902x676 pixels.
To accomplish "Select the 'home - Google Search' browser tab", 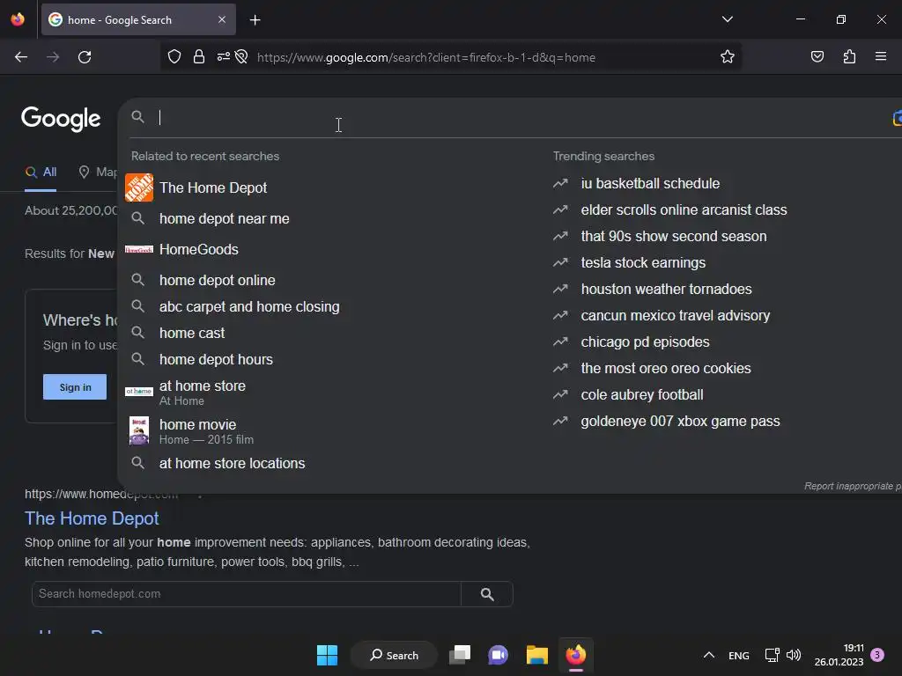I will pyautogui.click(x=138, y=20).
